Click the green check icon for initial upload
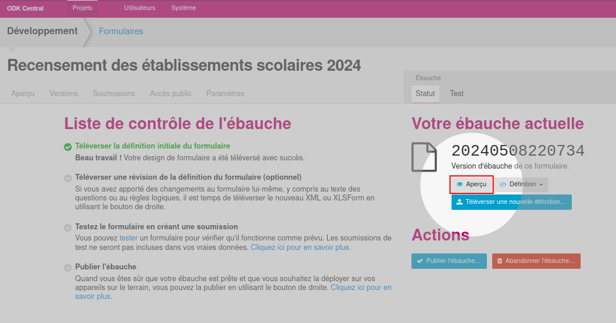Screen dimensions: 616x323 pyautogui.click(x=68, y=147)
